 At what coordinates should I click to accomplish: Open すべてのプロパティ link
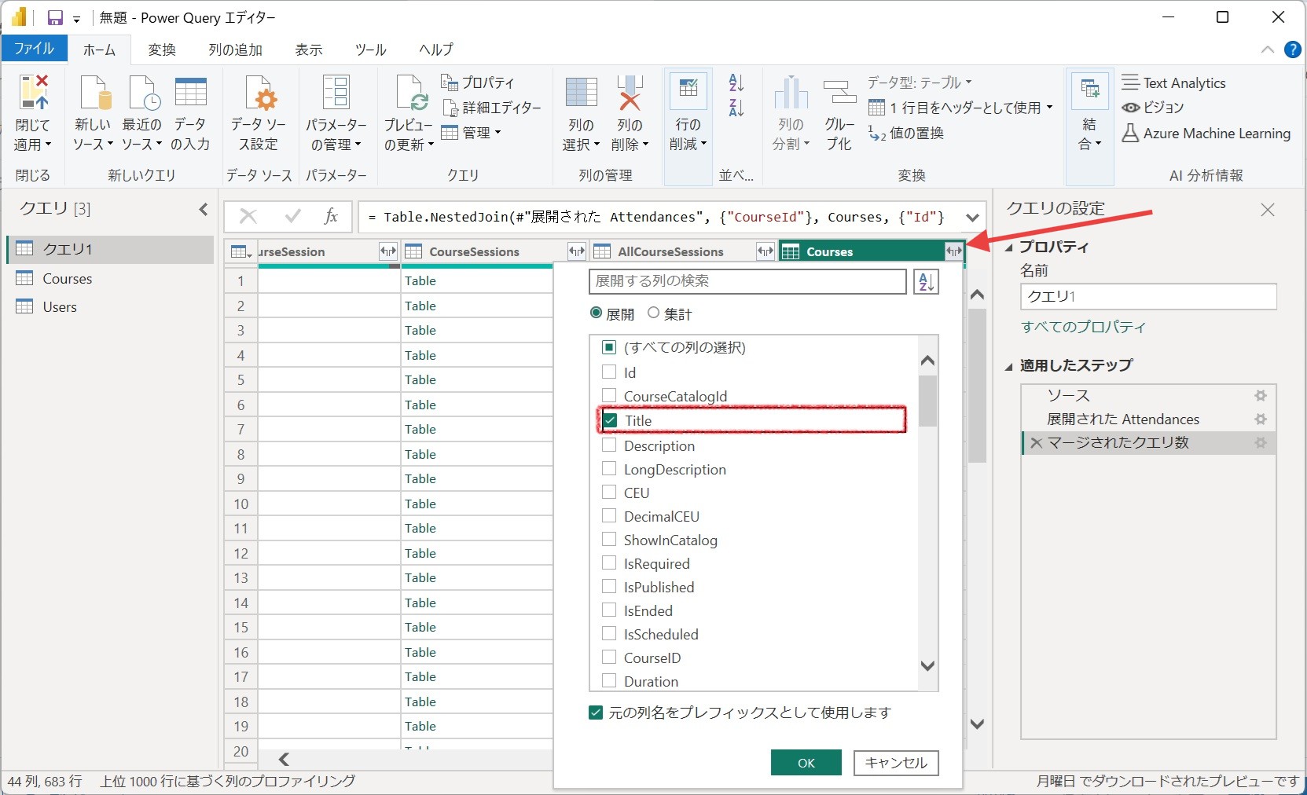pos(1082,328)
